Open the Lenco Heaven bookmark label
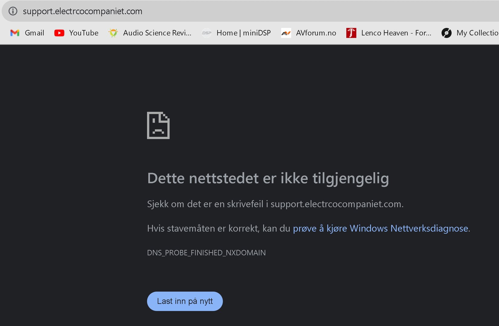 click(396, 33)
